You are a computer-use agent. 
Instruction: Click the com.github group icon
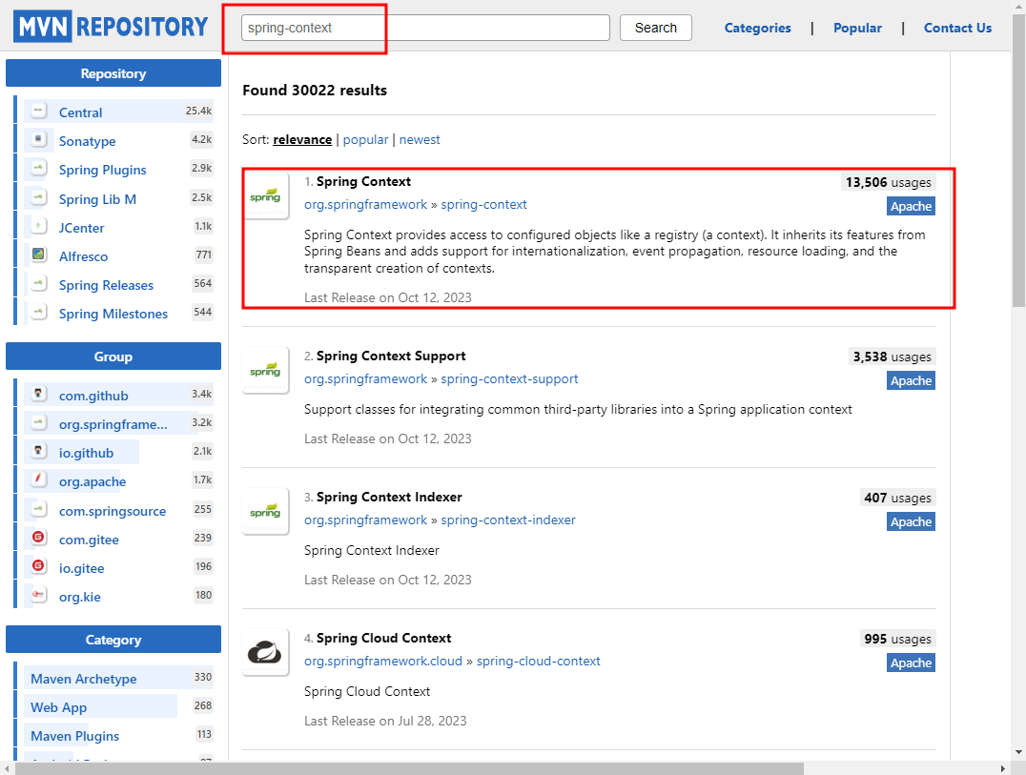coord(38,394)
